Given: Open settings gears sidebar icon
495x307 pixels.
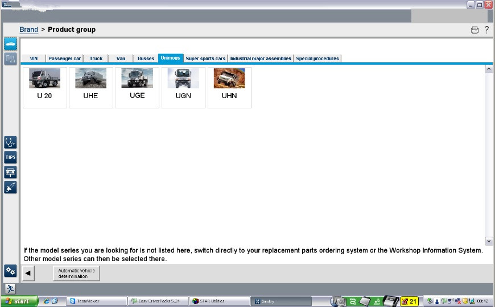Looking at the screenshot, I should pyautogui.click(x=10, y=271).
